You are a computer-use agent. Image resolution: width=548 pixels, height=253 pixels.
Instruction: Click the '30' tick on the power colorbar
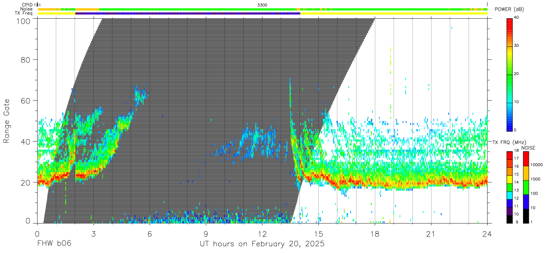[517, 46]
